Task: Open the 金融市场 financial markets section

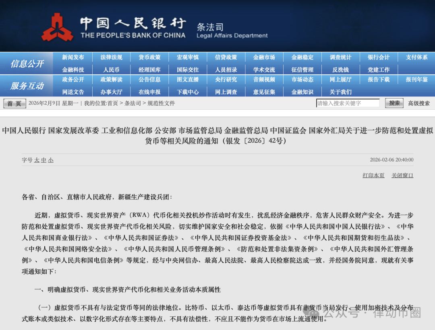Action: (264, 57)
